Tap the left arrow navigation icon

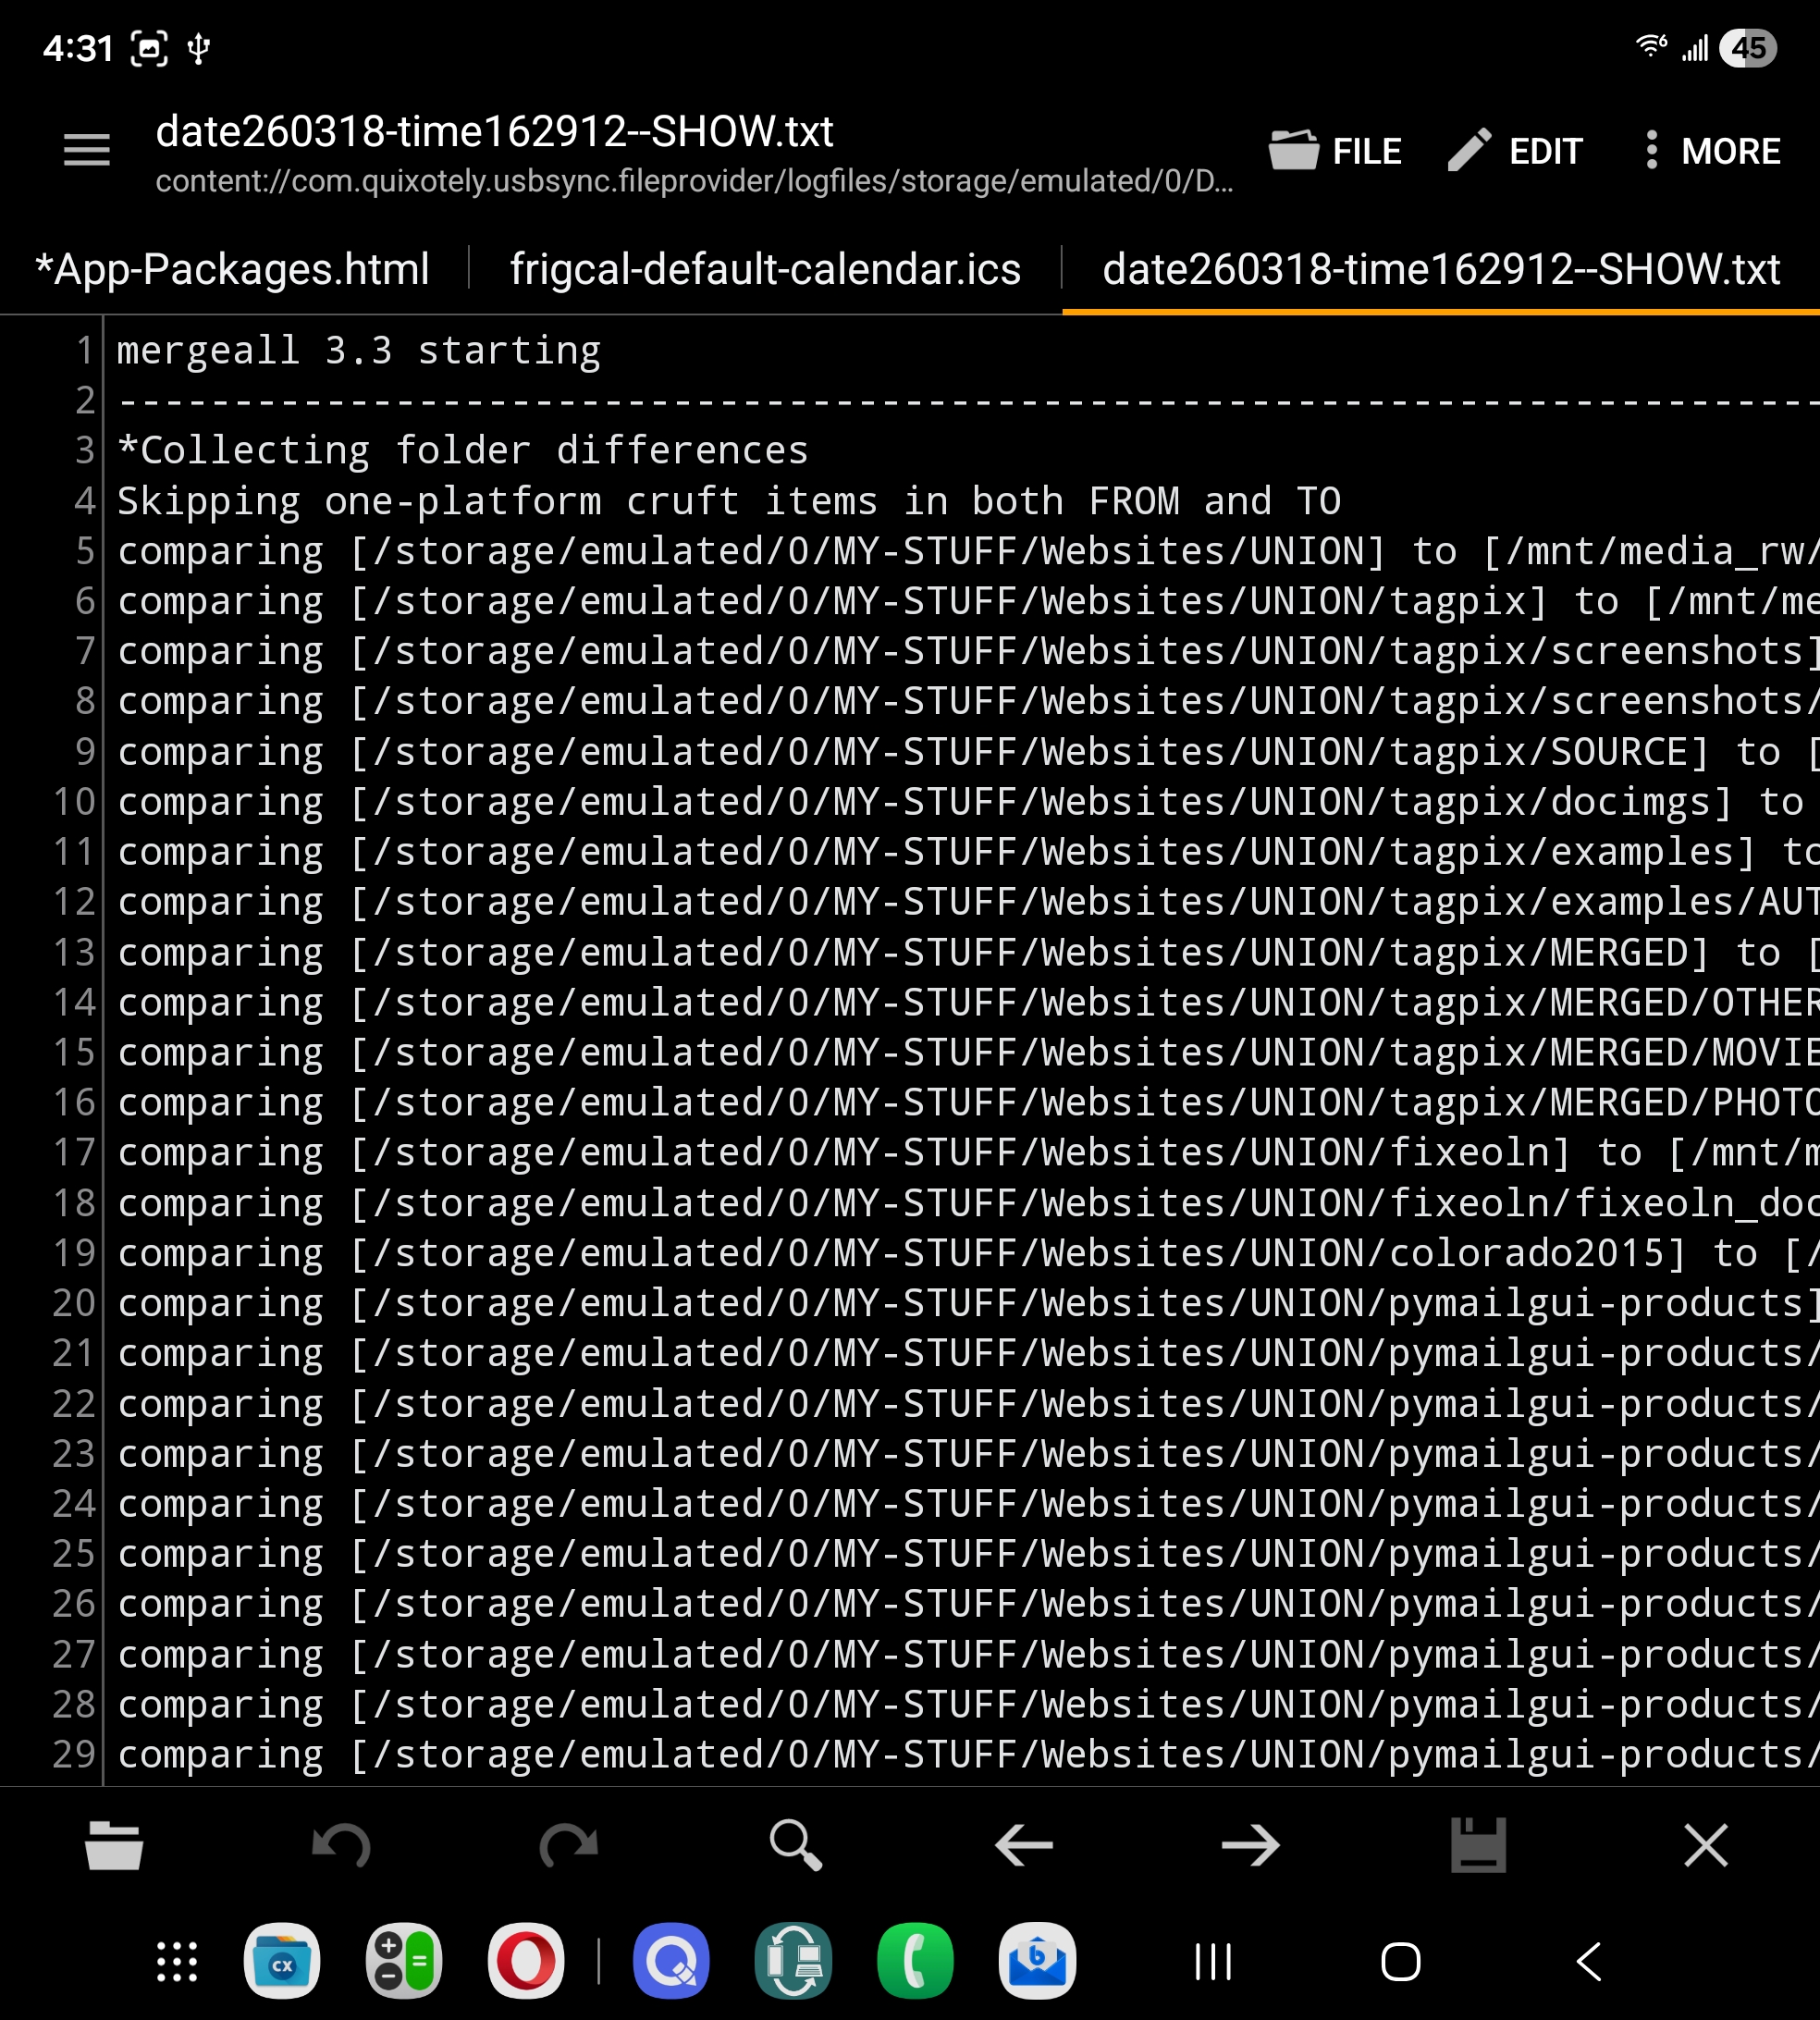[1024, 1845]
